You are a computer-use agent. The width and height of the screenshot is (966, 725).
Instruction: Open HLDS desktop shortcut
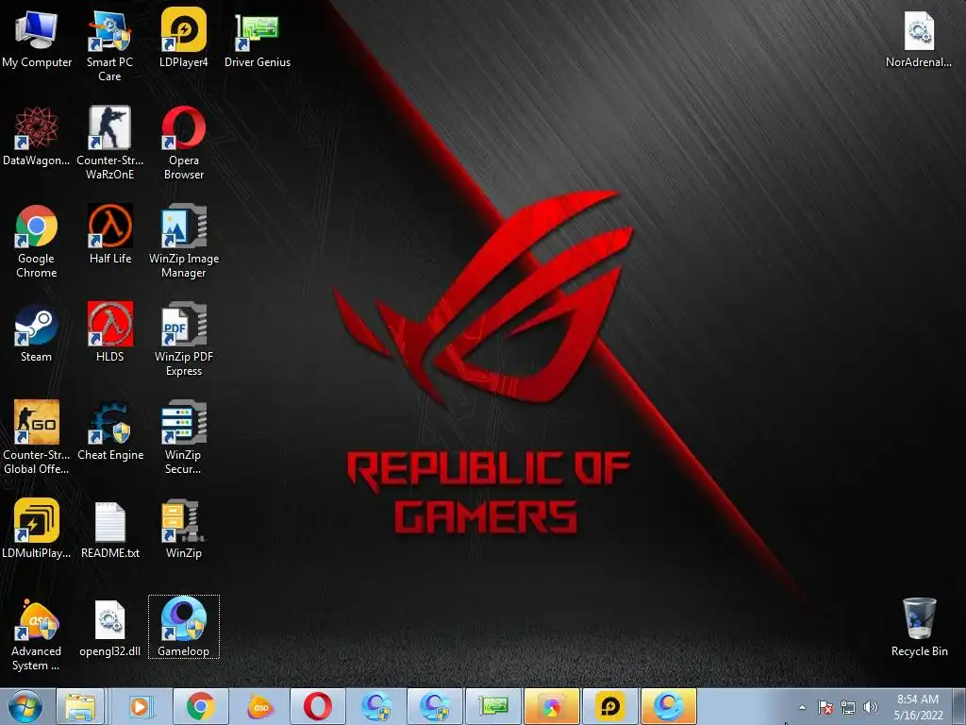coord(109,332)
